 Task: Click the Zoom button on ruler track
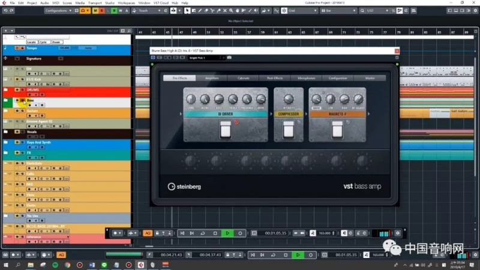point(56,42)
